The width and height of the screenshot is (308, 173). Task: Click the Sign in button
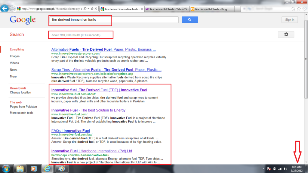290,20
